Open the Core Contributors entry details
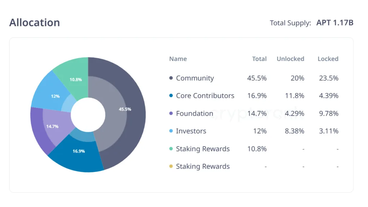Viewport: 368px width, 207px height. (205, 96)
